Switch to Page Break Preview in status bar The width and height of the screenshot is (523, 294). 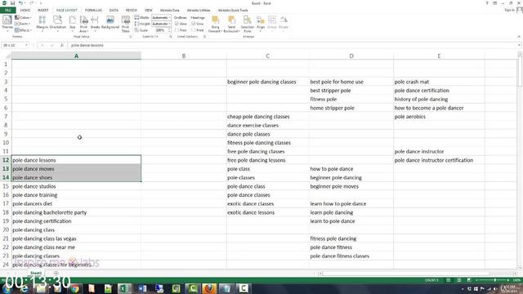(x=469, y=280)
